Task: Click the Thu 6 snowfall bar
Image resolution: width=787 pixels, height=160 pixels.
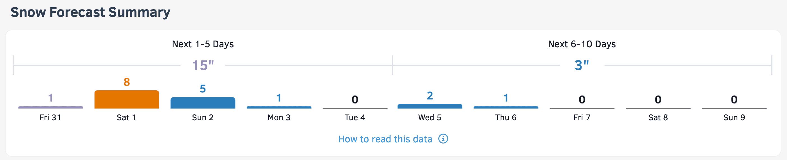Action: [506, 107]
